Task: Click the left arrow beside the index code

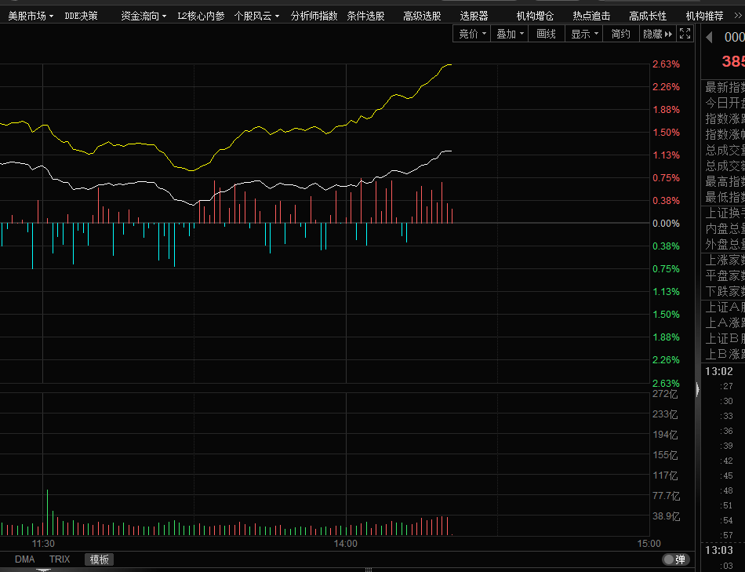Action: [x=709, y=37]
